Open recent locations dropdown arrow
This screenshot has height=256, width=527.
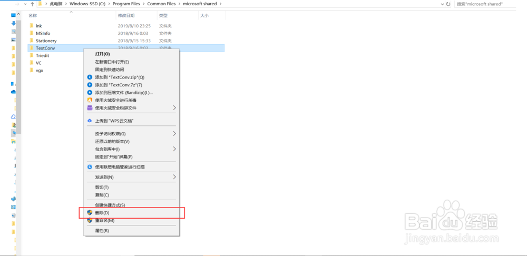pyautogui.click(x=25, y=4)
